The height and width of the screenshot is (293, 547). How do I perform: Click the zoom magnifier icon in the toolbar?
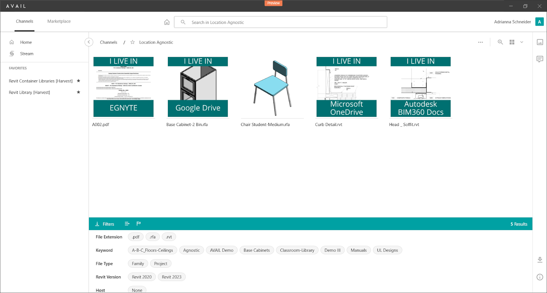tap(500, 42)
